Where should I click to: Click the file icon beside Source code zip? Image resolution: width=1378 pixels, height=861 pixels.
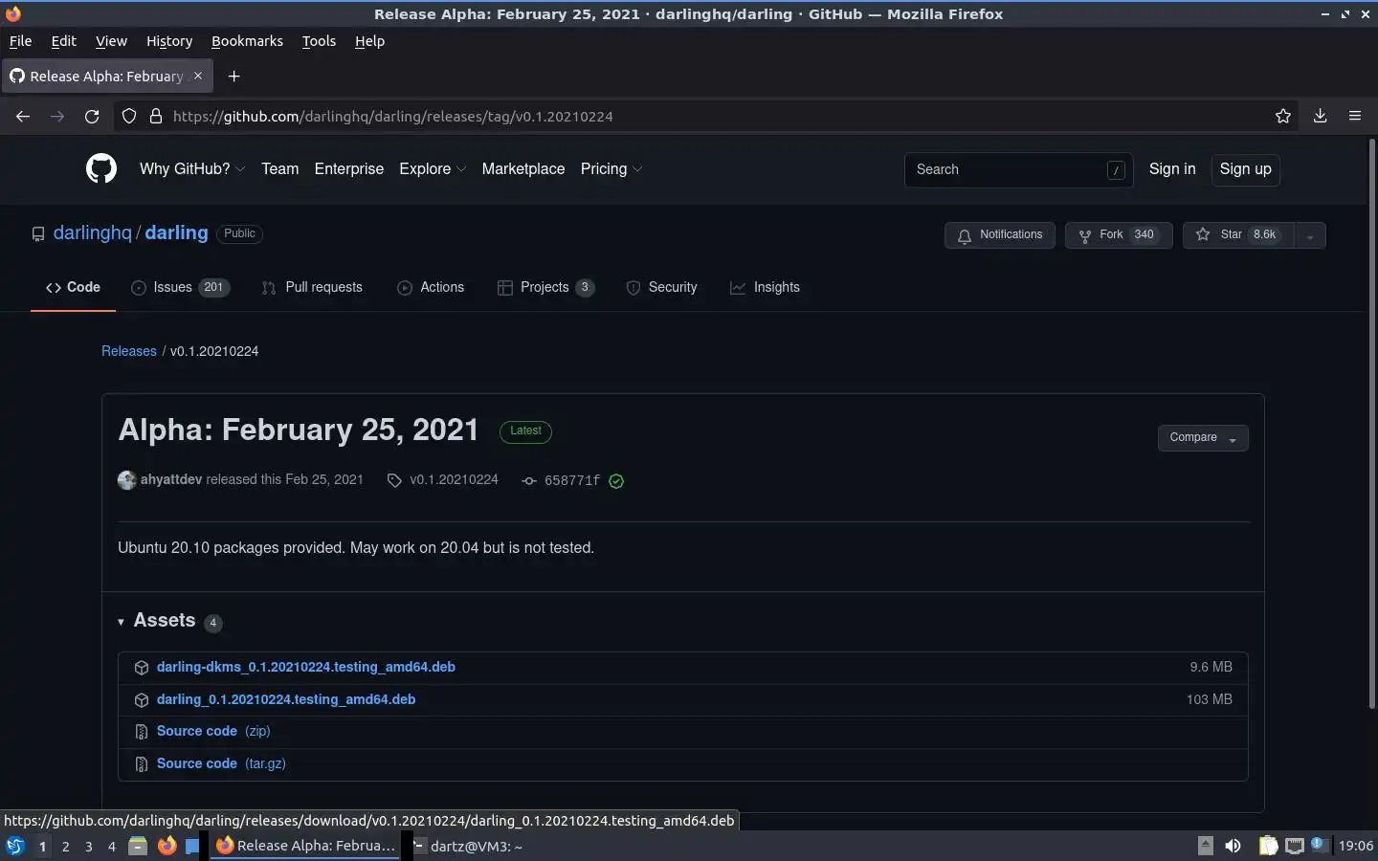[142, 732]
